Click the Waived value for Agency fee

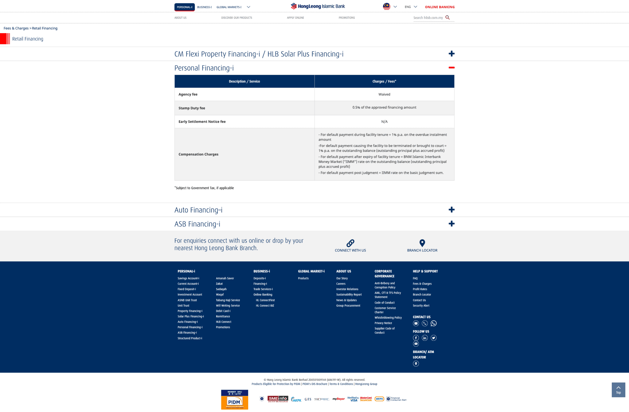pyautogui.click(x=384, y=94)
